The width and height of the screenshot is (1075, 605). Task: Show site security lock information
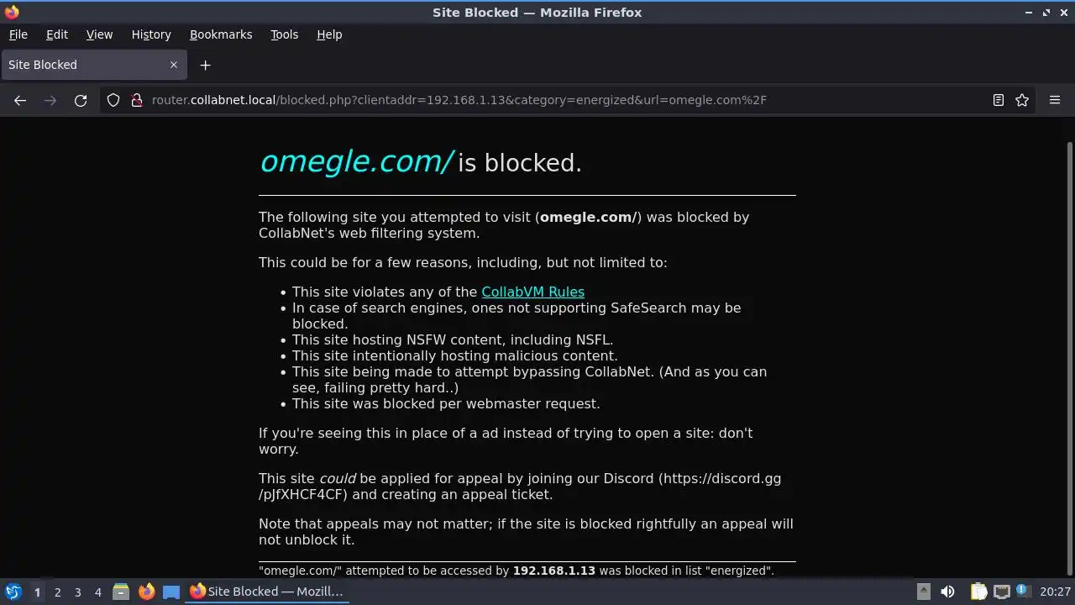click(136, 100)
